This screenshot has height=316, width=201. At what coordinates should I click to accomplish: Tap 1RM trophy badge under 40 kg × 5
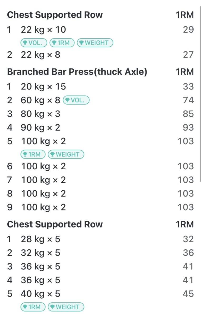[33, 307]
